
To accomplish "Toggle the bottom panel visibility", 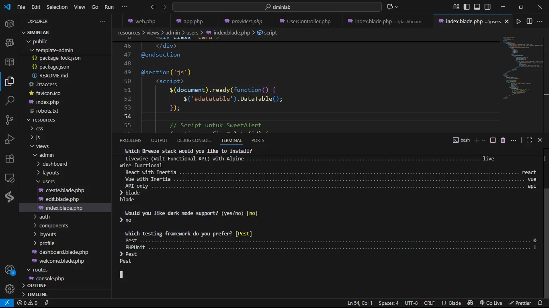I will 477,7.
